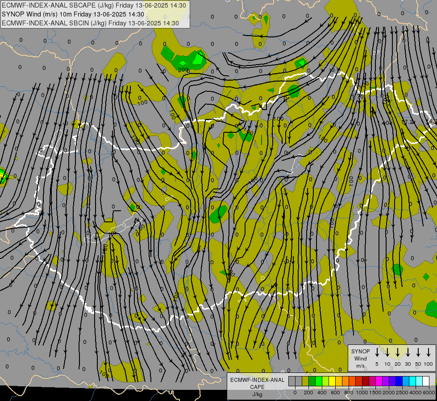Click the '30' speed label under wind arrows
The image size is (437, 401).
click(408, 364)
